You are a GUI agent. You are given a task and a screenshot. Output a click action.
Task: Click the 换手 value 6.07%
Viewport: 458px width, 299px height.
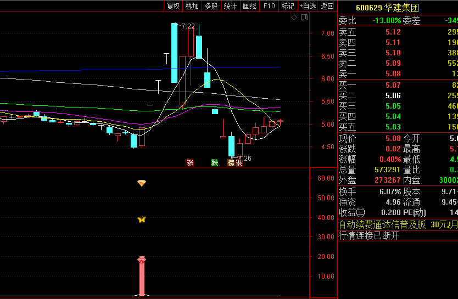pyautogui.click(x=390, y=191)
